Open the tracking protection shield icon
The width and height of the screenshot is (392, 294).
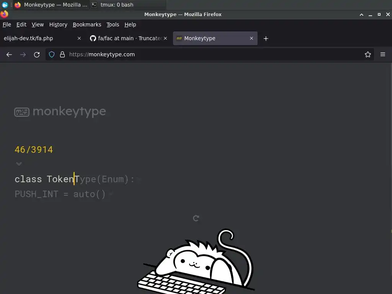[x=52, y=54]
